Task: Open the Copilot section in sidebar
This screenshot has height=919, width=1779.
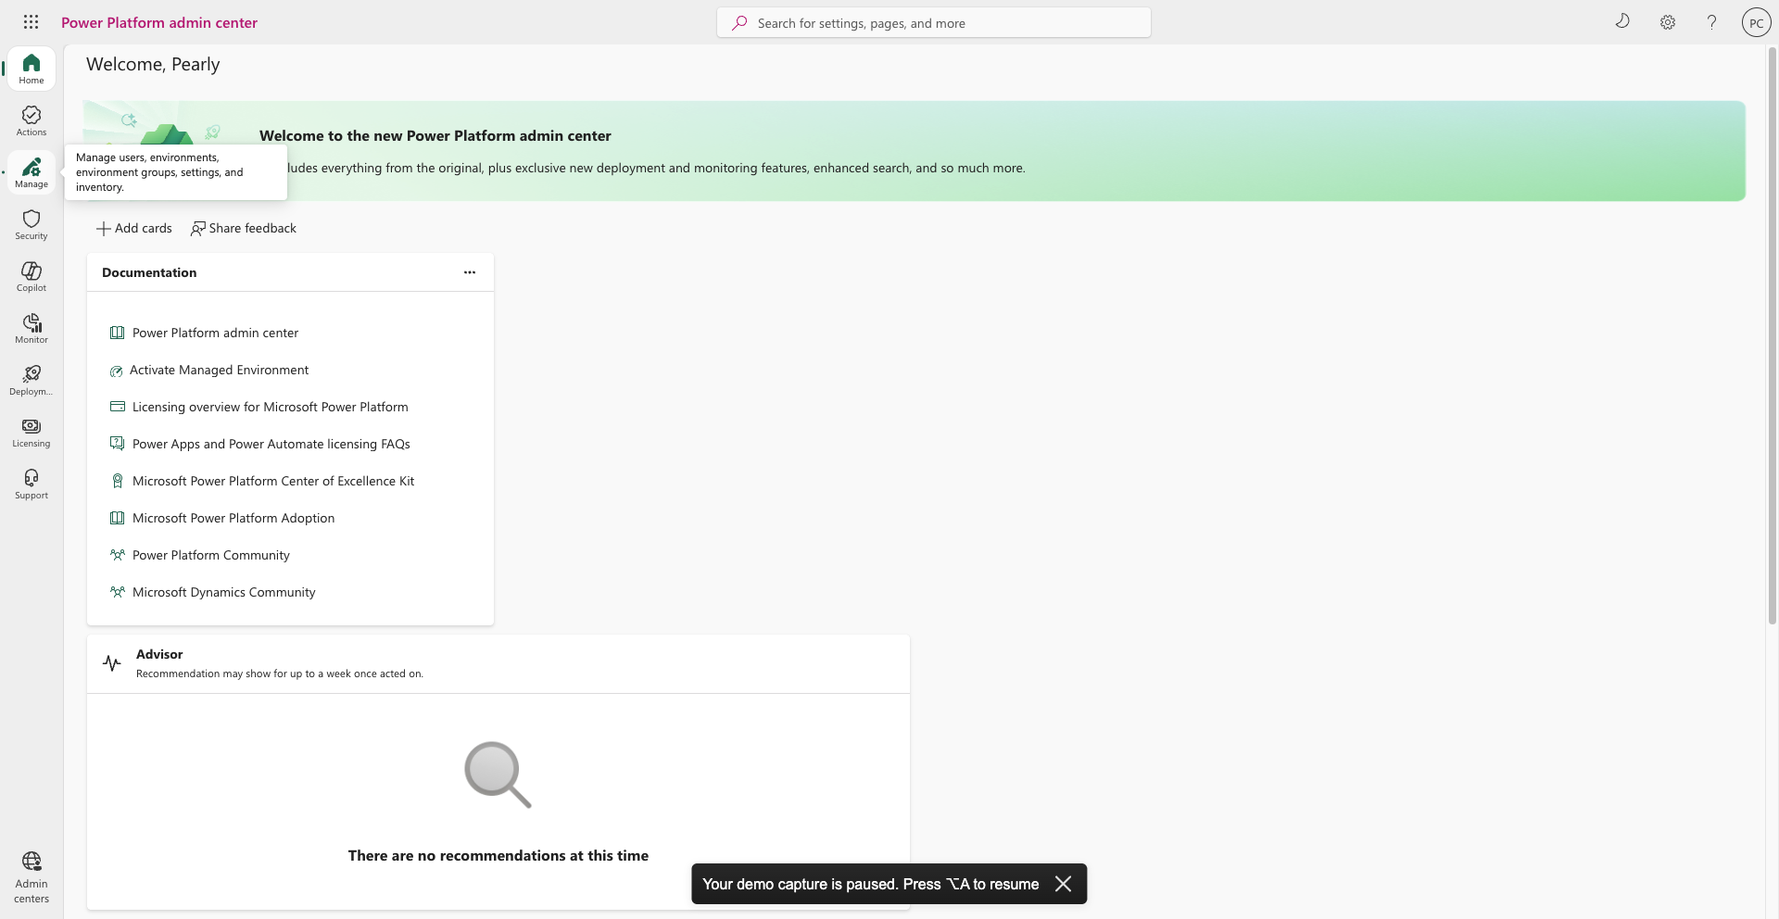Action: point(32,276)
